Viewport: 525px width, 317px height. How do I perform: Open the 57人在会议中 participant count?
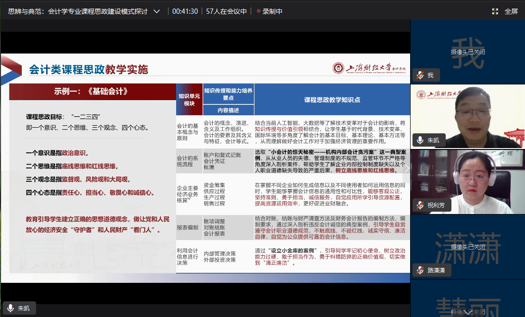coord(226,11)
